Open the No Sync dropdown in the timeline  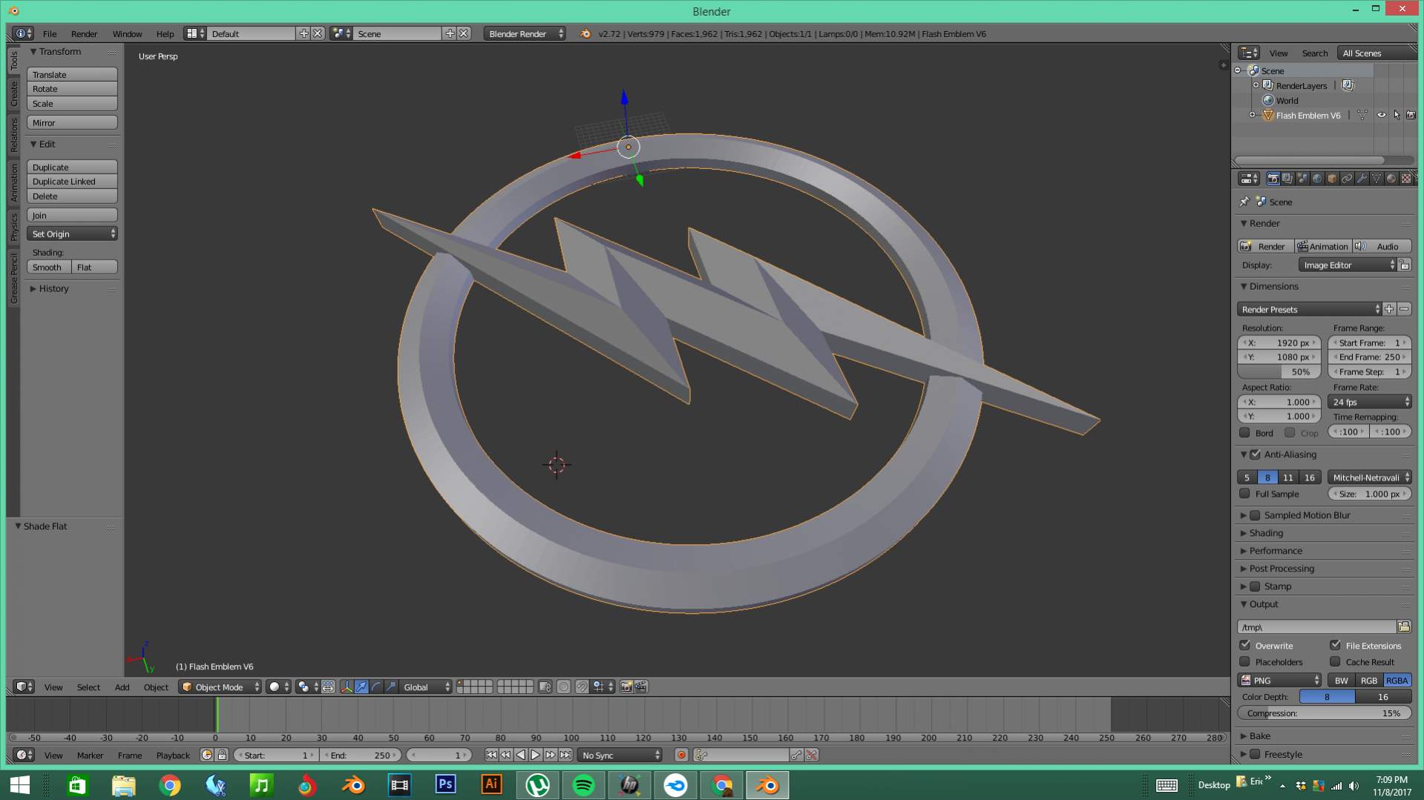(620, 756)
